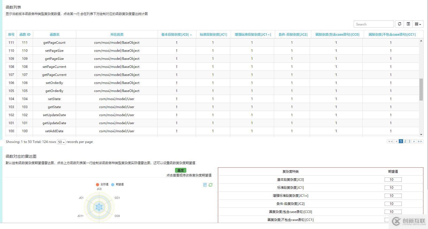
Task: Click the green 量度 button
Action: [x=181, y=170]
